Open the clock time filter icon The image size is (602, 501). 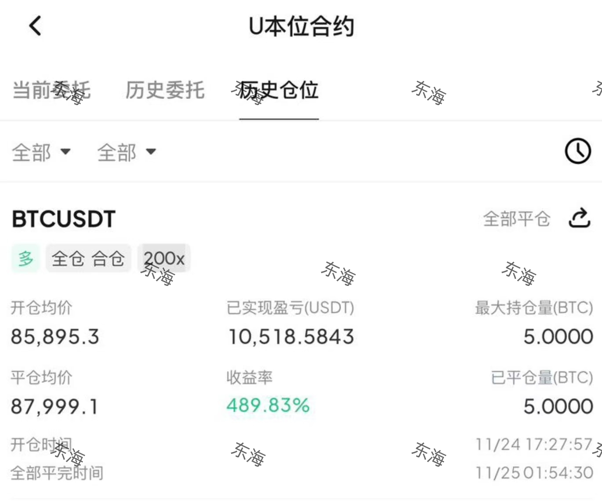pos(577,151)
